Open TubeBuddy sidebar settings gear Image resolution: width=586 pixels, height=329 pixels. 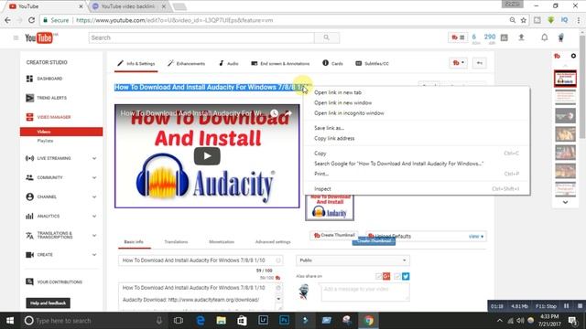tap(573, 56)
